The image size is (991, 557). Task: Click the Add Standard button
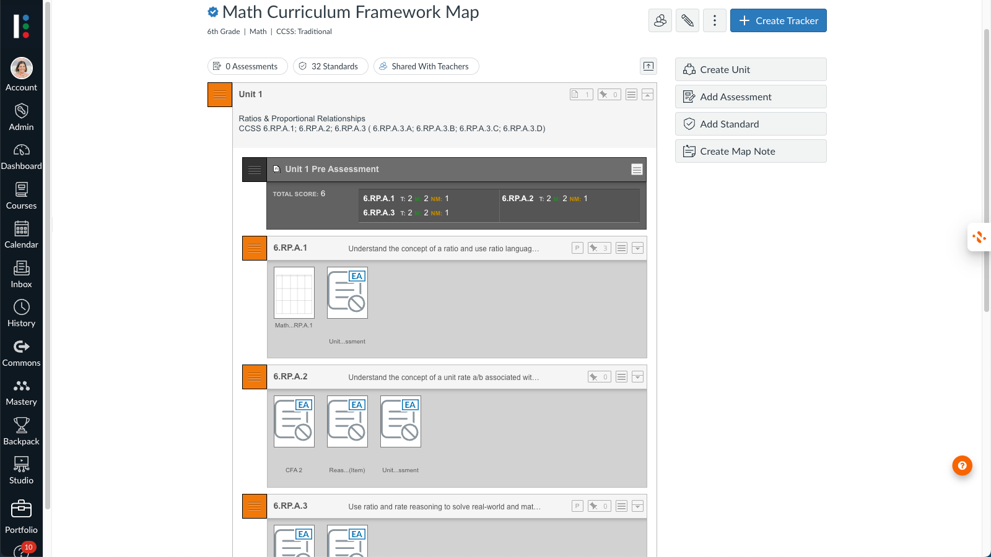pyautogui.click(x=751, y=124)
